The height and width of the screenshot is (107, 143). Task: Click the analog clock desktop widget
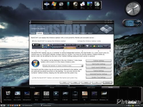click(133, 9)
